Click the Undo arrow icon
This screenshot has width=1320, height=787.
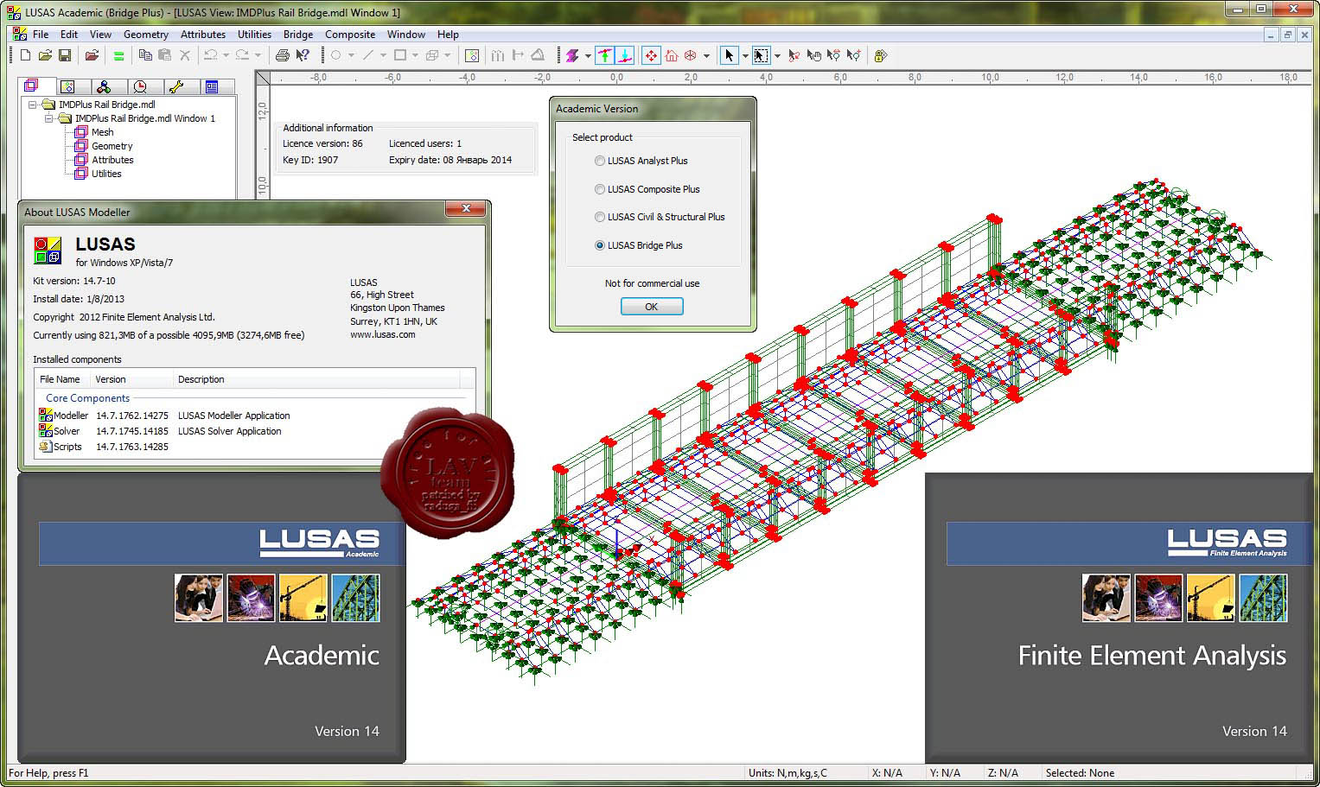click(x=210, y=55)
